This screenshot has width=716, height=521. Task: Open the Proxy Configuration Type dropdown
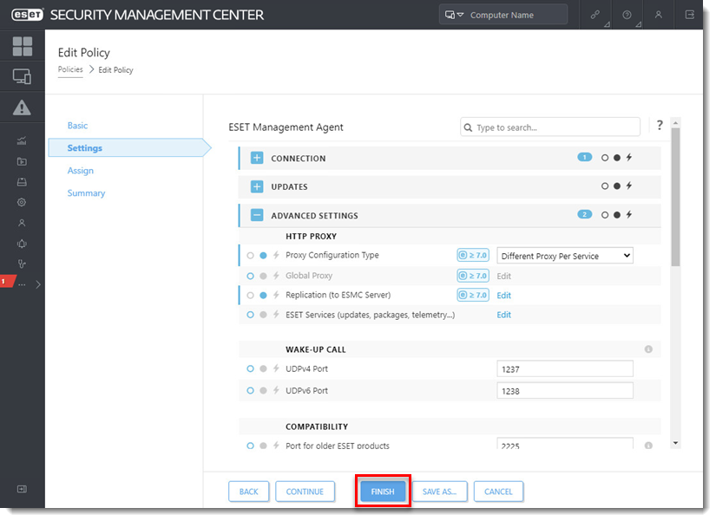[564, 256]
